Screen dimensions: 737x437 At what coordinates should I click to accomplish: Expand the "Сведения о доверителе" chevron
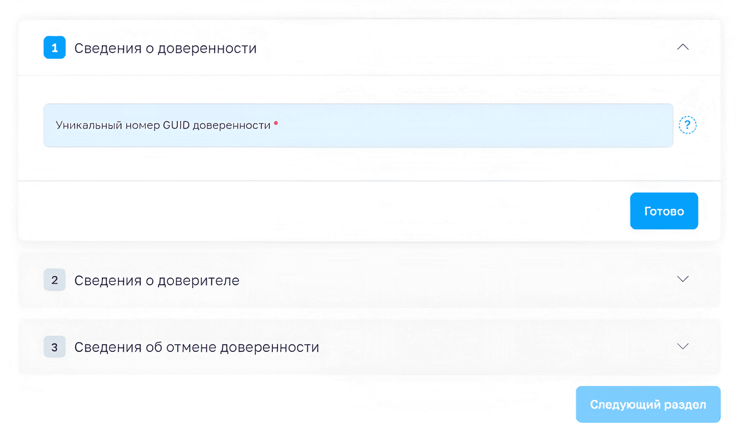(682, 280)
